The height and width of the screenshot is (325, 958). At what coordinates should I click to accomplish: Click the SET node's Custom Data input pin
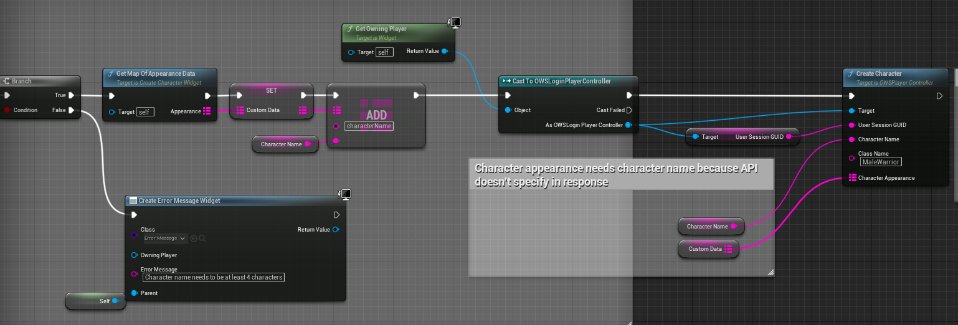(240, 110)
